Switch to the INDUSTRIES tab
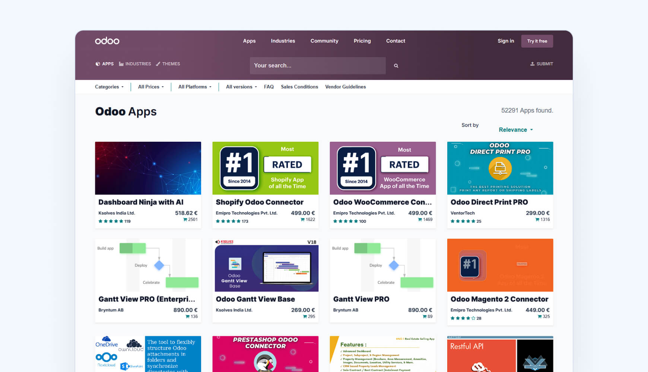 coord(135,64)
